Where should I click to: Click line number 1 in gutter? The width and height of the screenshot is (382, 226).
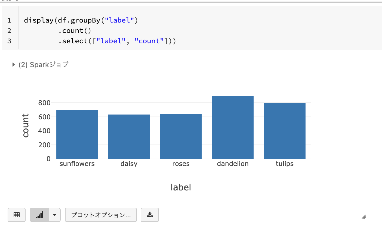click(10, 20)
